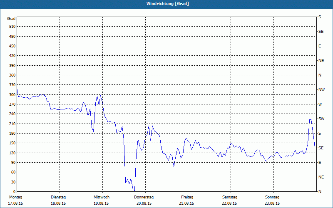Select the y-axis value '270'
Screen dimensions: 333x208
click(12, 104)
